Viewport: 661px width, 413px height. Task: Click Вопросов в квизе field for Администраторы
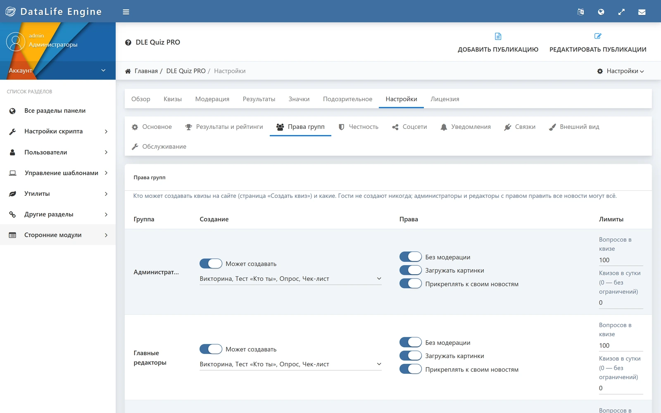pos(621,260)
